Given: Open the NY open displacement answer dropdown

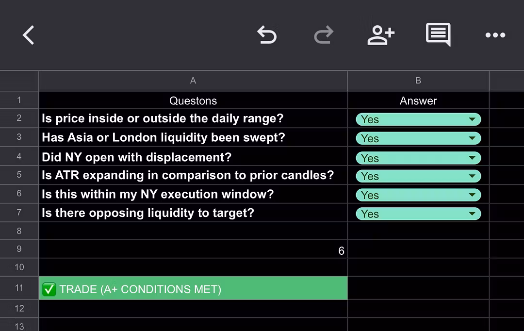Looking at the screenshot, I should 472,158.
